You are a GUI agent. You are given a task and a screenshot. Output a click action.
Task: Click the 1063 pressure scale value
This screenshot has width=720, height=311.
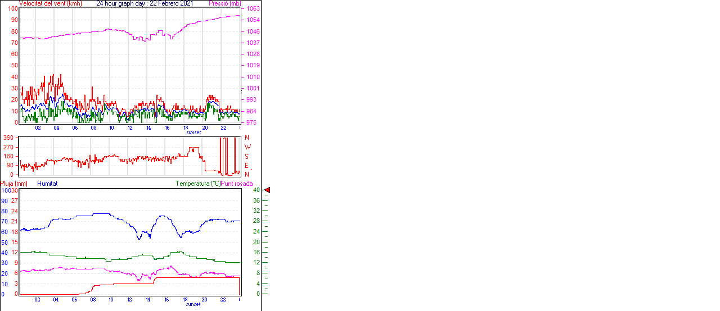pos(253,9)
